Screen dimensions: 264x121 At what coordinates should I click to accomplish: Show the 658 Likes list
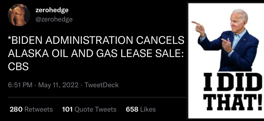141,109
